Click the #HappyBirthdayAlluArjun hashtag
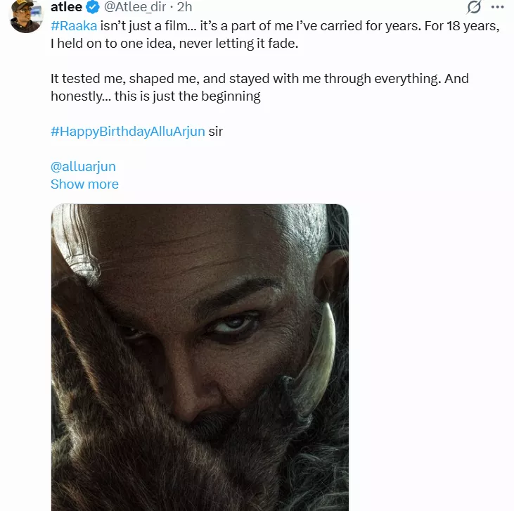This screenshot has height=511, width=514. 128,132
